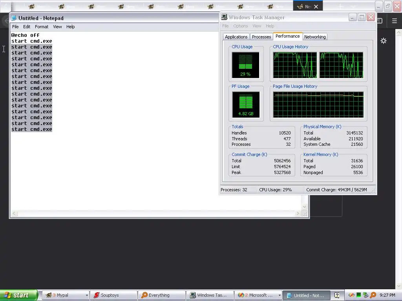Click the unselected first 'start cmd.exe' line
The image size is (402, 301).
tap(31, 41)
